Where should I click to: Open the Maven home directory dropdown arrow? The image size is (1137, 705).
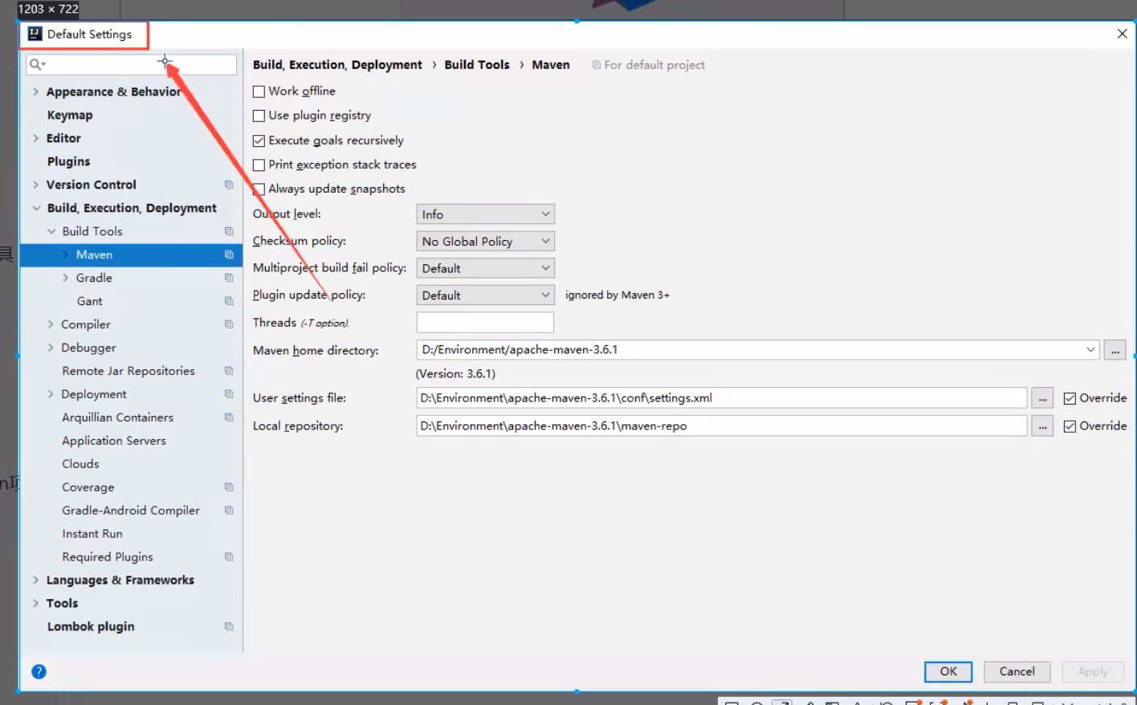tap(1090, 350)
